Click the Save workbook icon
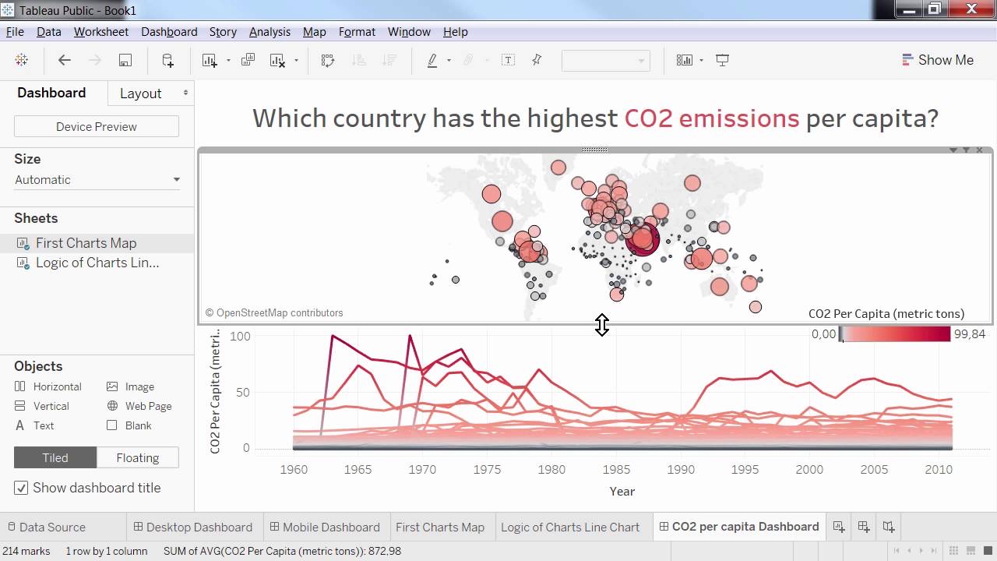 [125, 61]
